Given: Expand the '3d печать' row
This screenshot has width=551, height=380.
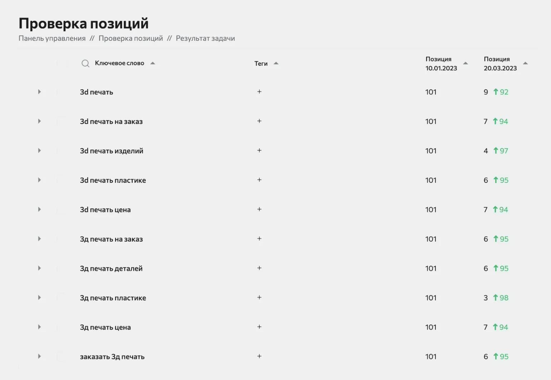Looking at the screenshot, I should (x=39, y=92).
